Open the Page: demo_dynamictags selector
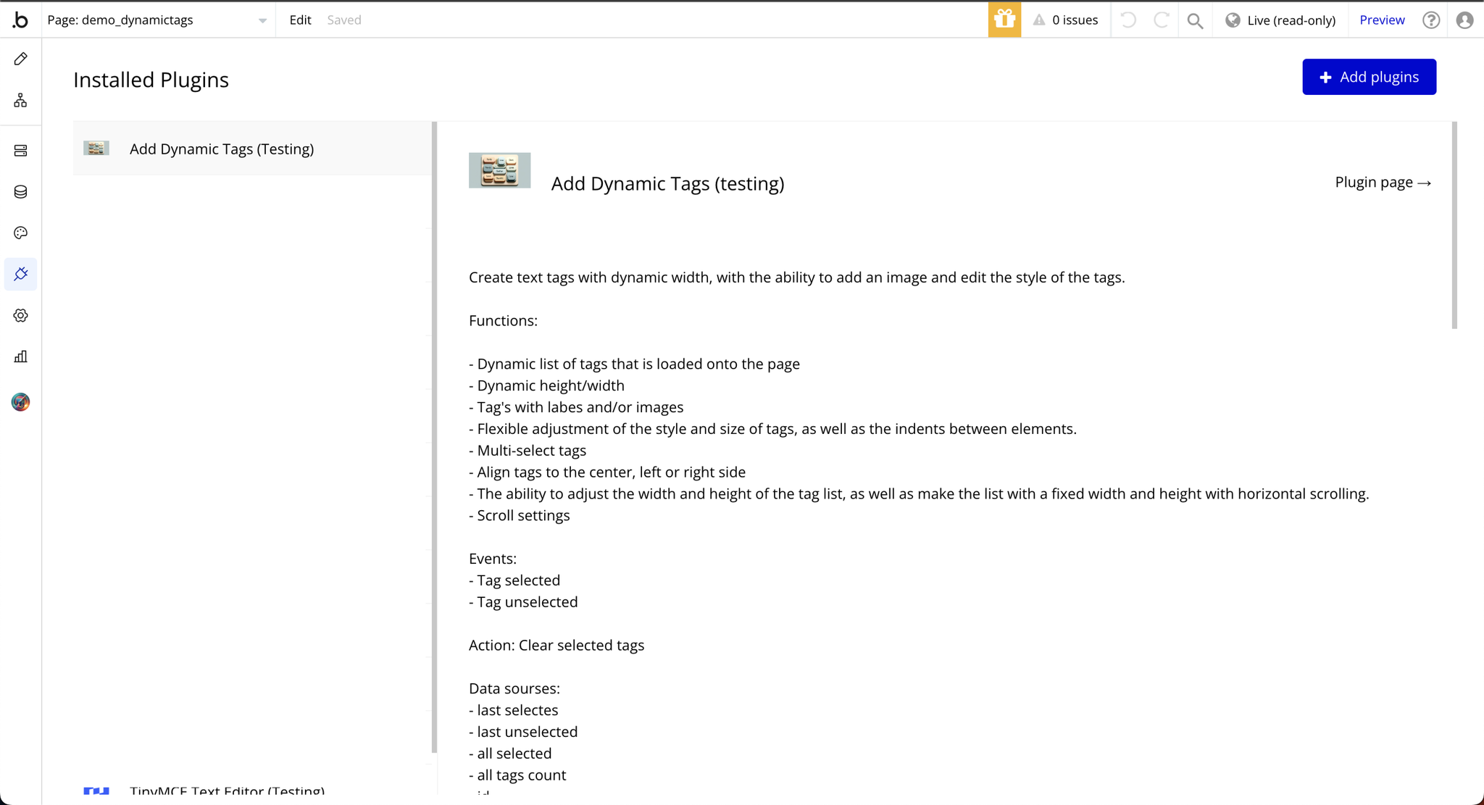The image size is (1484, 805). click(158, 20)
